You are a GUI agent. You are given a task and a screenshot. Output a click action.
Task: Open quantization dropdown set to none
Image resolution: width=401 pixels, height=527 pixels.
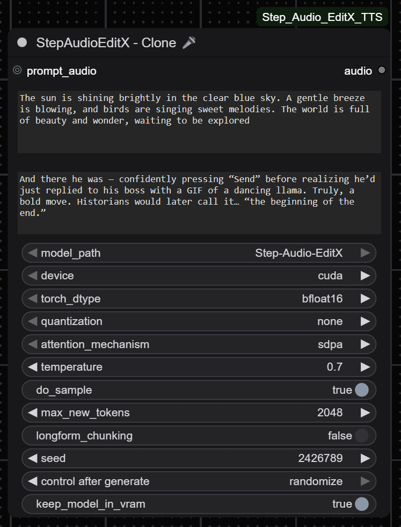coord(199,321)
